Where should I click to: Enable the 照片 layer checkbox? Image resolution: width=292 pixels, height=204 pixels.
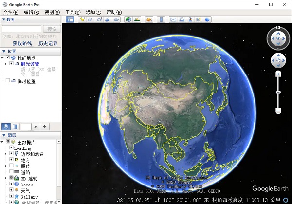pyautogui.click(x=11, y=166)
